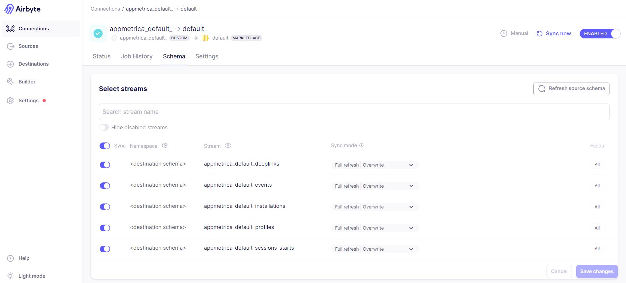Click the Cancel button
Screen dimensions: 626x283
(559, 271)
